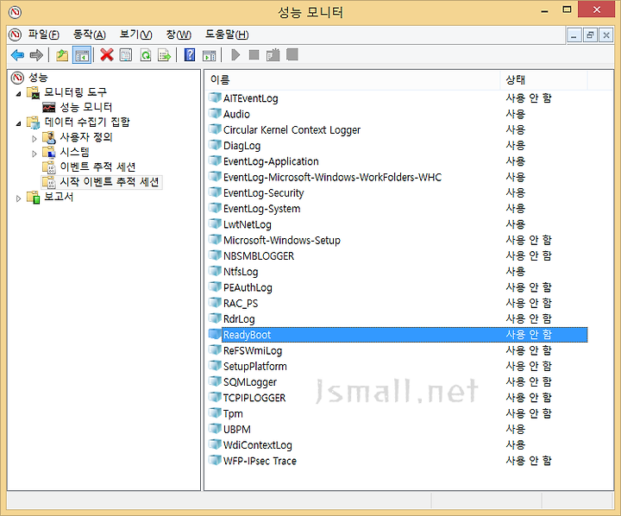This screenshot has height=516, width=621.
Task: Open the Properties toolbar icon
Action: (126, 55)
